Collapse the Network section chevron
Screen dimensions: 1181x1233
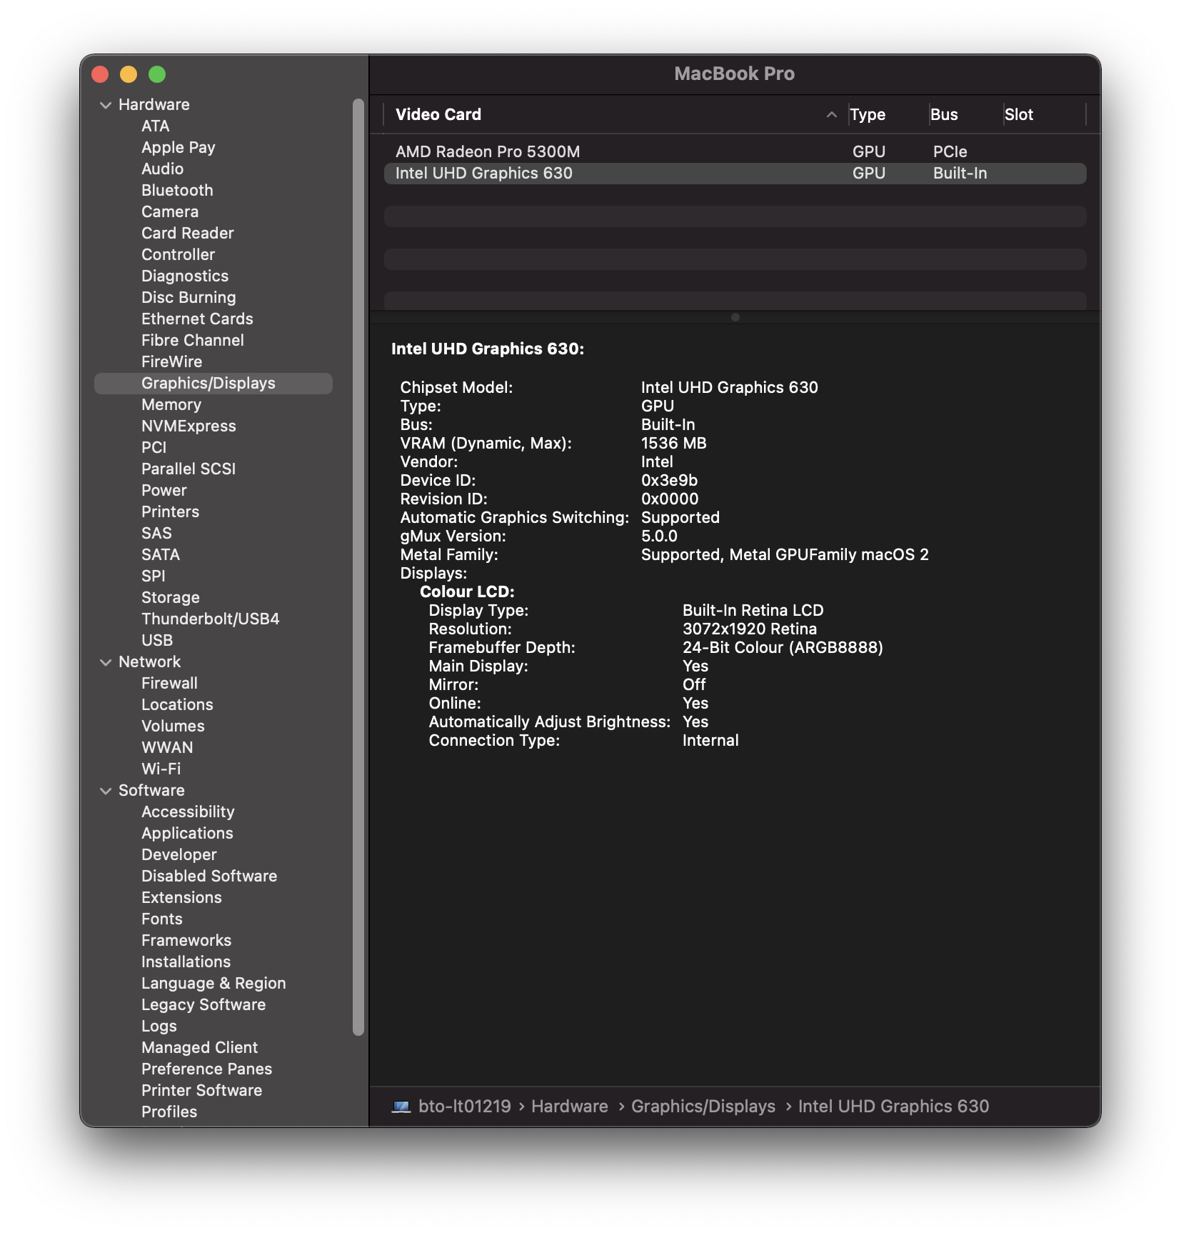[106, 662]
